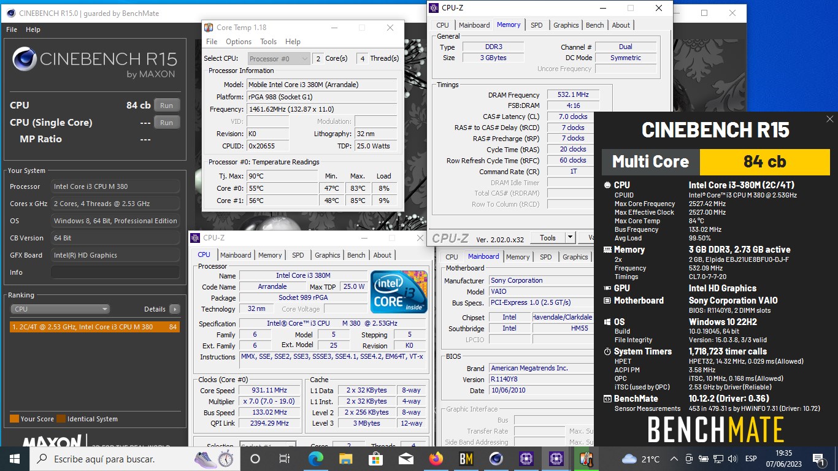The height and width of the screenshot is (471, 838).
Task: Switch to Firefox on the taskbar
Action: pyautogui.click(x=436, y=459)
